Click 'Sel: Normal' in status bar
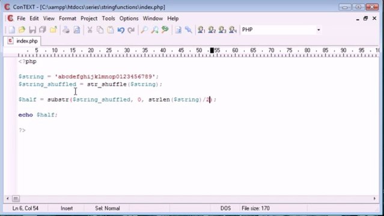The height and width of the screenshot is (216, 384). [x=108, y=208]
